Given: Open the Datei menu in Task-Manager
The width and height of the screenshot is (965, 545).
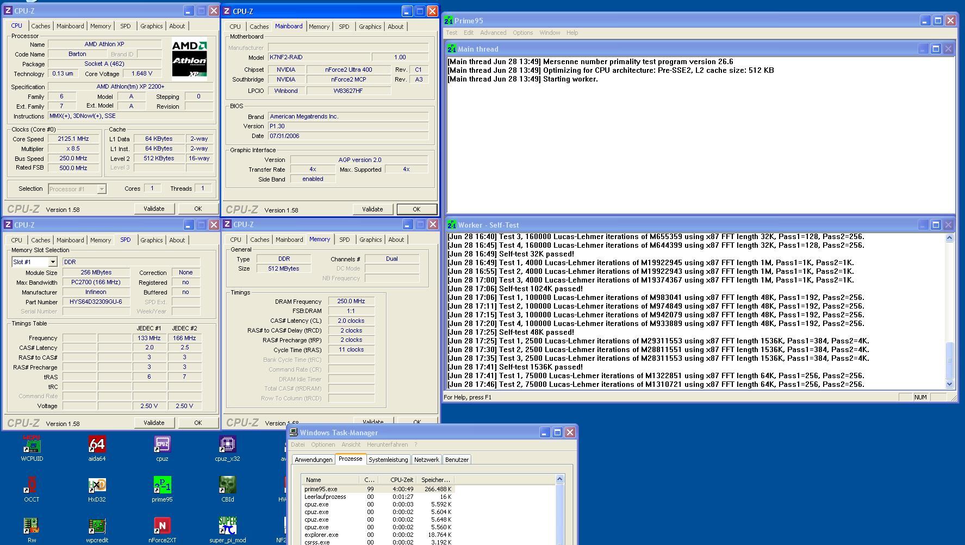Looking at the screenshot, I should (x=297, y=444).
